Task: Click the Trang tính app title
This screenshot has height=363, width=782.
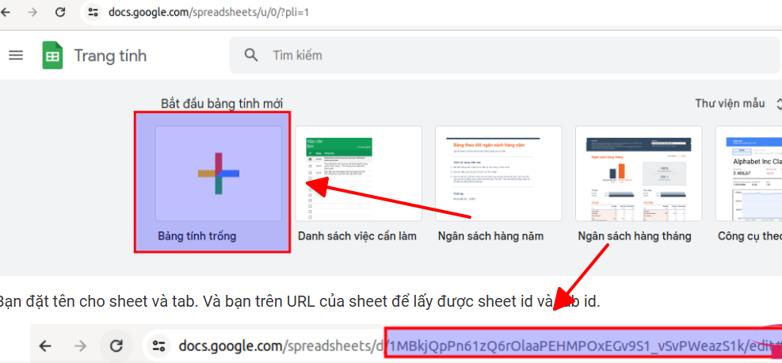Action: coord(110,55)
